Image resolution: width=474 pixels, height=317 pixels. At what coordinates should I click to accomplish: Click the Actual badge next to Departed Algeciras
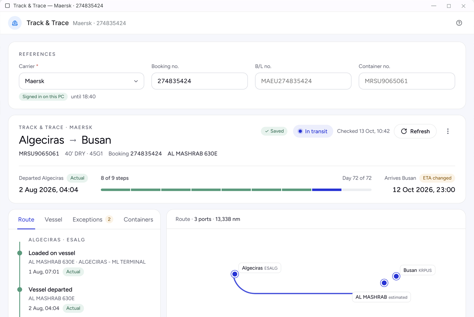77,178
